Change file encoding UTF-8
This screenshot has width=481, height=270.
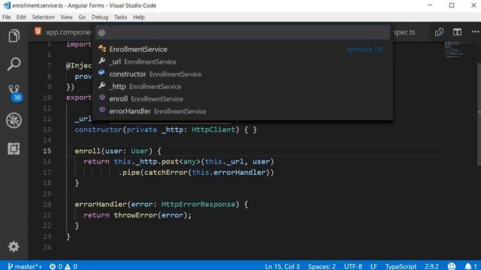coord(353,266)
